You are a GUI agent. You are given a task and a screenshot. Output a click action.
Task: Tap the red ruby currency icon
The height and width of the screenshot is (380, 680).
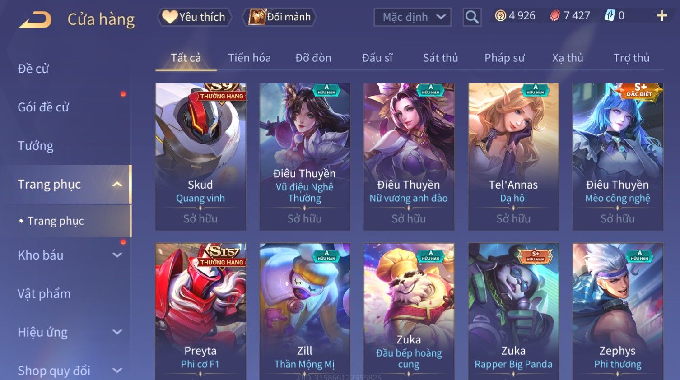pos(555,16)
